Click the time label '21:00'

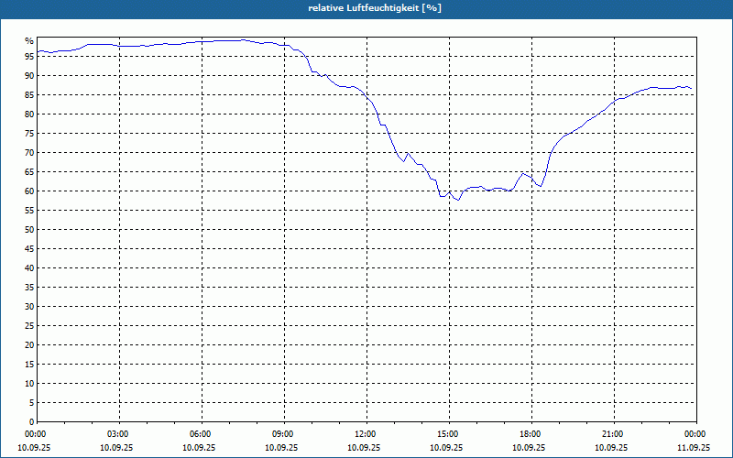point(614,434)
